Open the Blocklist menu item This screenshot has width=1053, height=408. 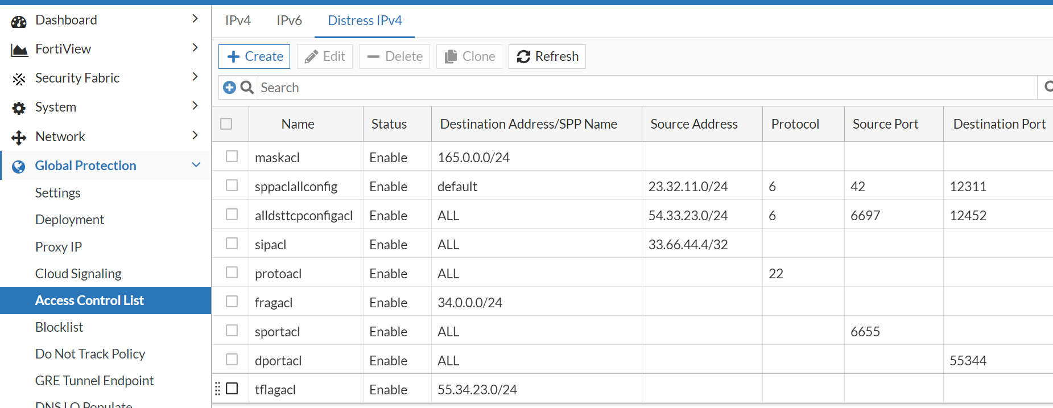click(59, 327)
